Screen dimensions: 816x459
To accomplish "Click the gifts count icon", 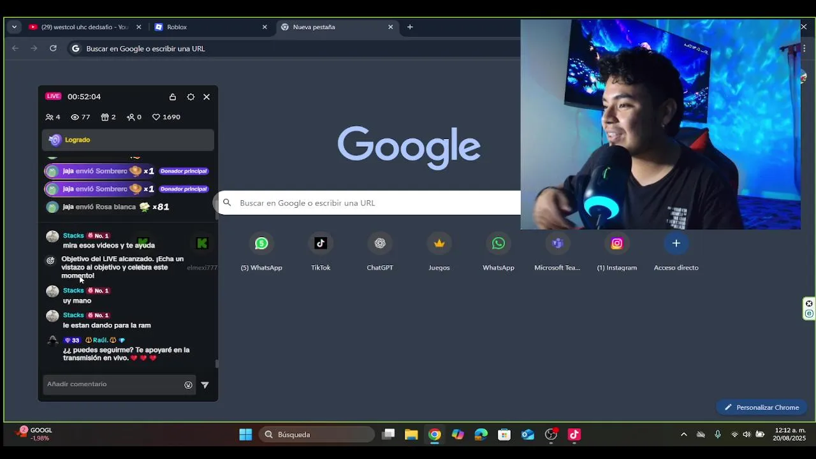I will coord(105,117).
